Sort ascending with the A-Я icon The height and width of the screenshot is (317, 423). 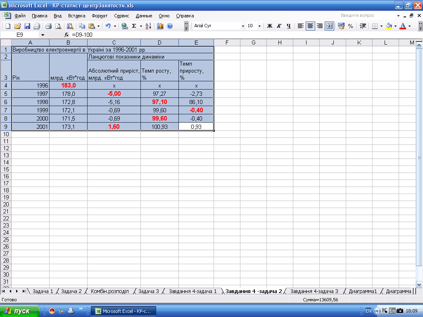pos(148,26)
